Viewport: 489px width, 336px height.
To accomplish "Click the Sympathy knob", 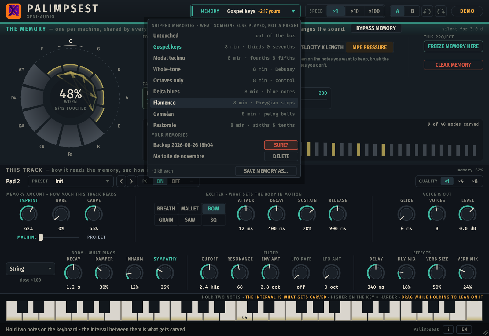I will [x=165, y=272].
